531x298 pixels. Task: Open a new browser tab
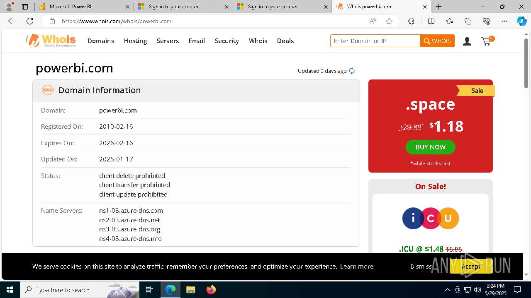point(438,7)
